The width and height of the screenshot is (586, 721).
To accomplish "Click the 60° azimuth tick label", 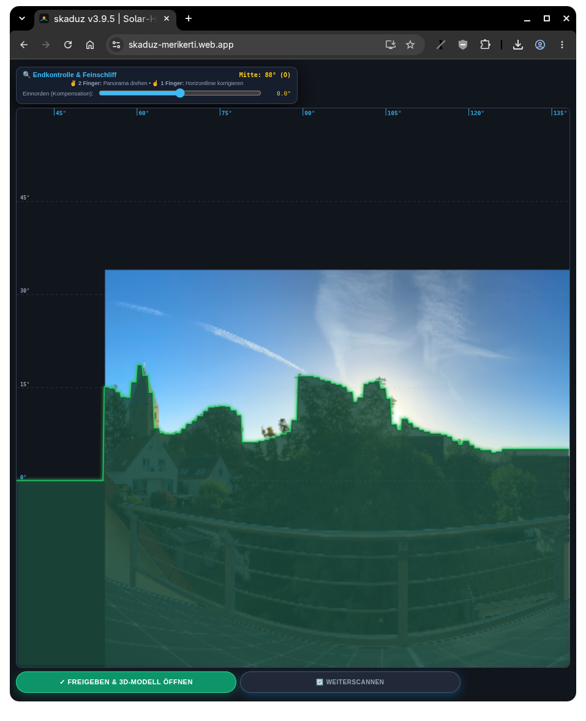I will click(x=143, y=113).
